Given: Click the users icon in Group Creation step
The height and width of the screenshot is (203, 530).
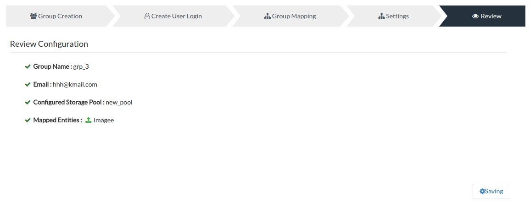Looking at the screenshot, I should (x=33, y=16).
